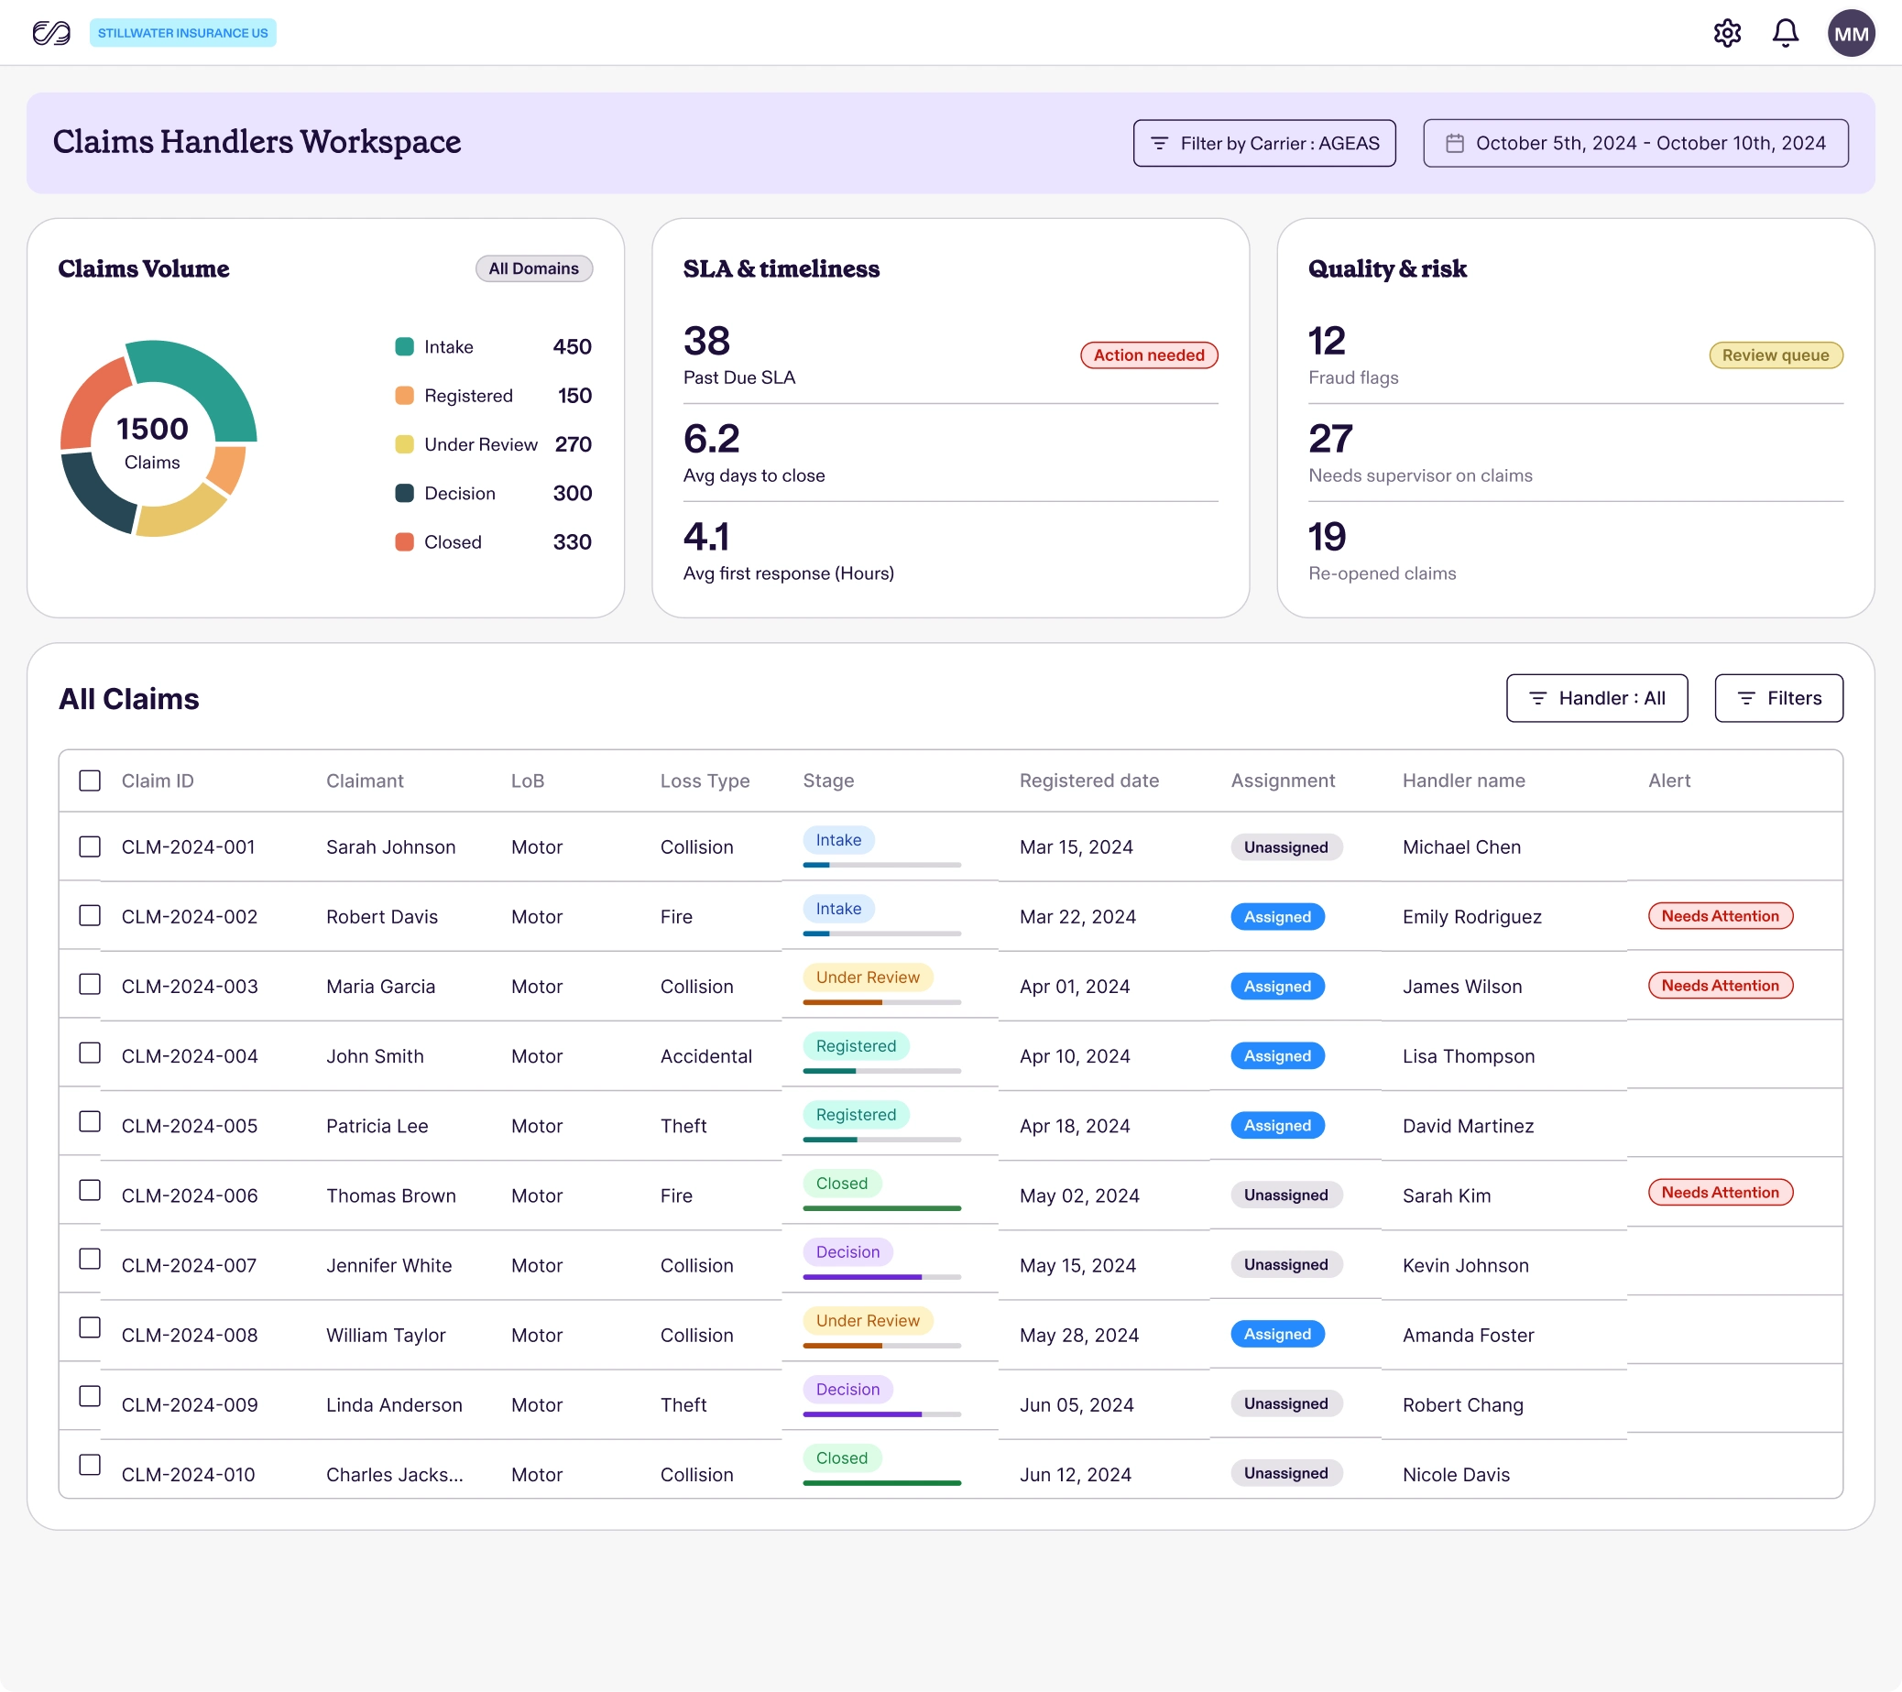Click the All Domains pill in Claims Volume
The image size is (1902, 1692).
(x=534, y=268)
